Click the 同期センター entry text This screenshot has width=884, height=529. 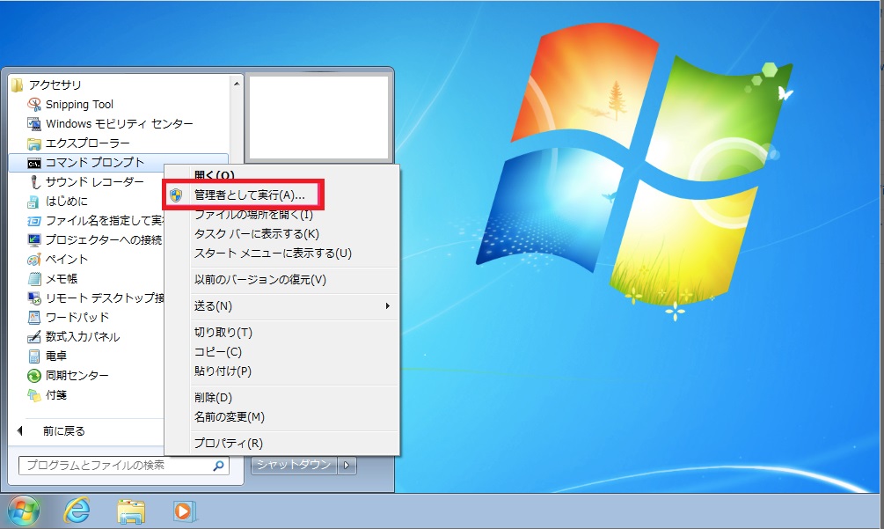click(77, 376)
